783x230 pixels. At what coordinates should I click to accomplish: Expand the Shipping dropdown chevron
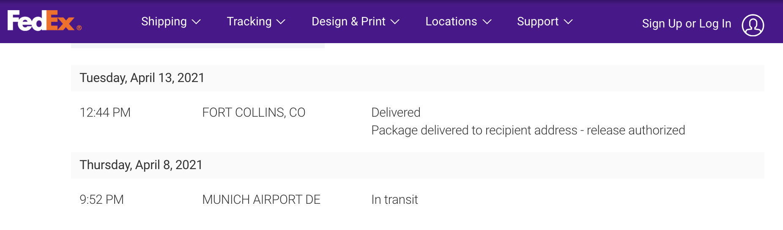click(196, 22)
